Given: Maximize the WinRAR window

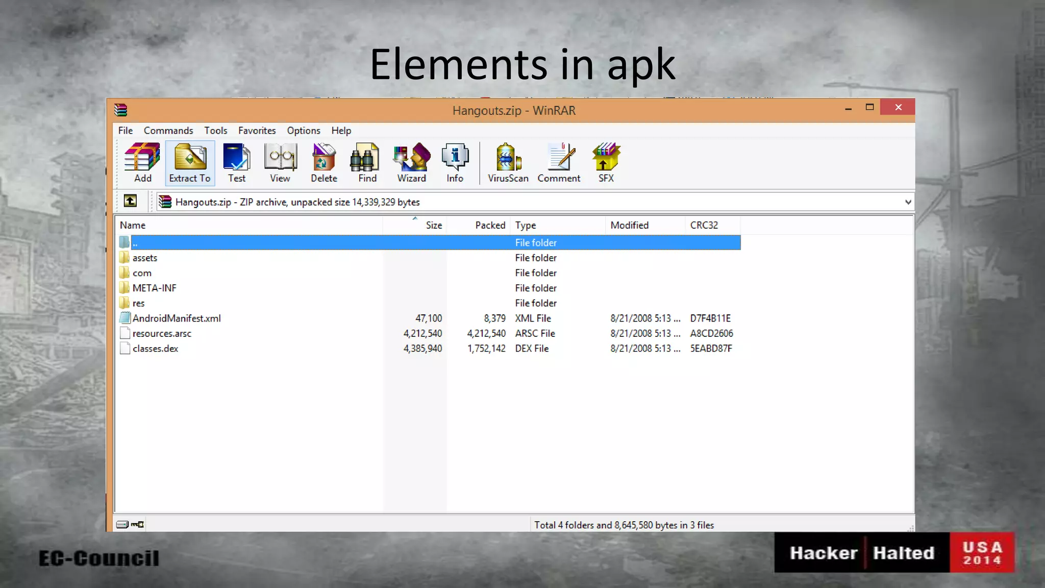Looking at the screenshot, I should point(869,107).
